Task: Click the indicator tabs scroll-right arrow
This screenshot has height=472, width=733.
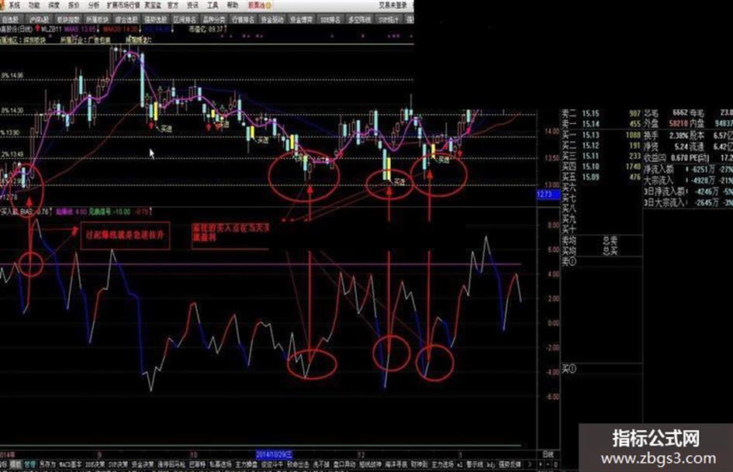Action: coord(529,464)
